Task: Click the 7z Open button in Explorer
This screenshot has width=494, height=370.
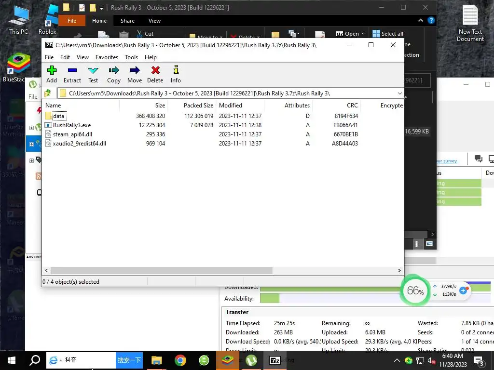Action: (x=350, y=34)
